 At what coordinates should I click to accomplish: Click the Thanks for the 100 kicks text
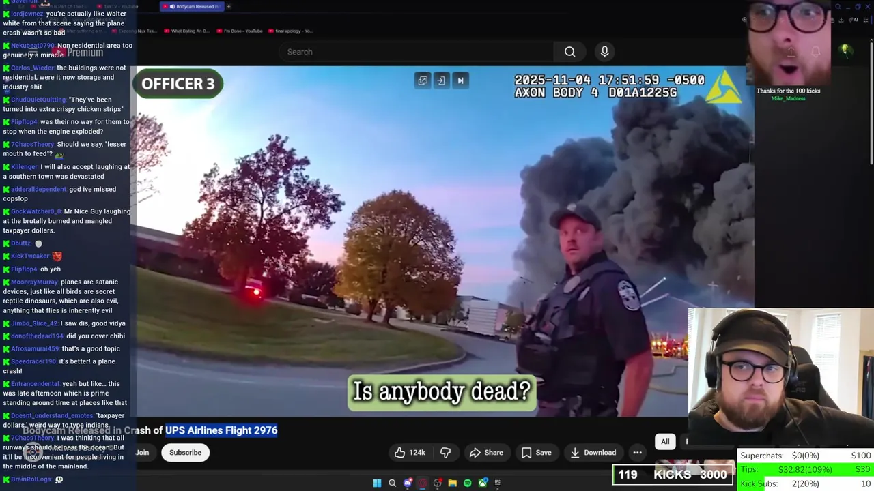[788, 91]
